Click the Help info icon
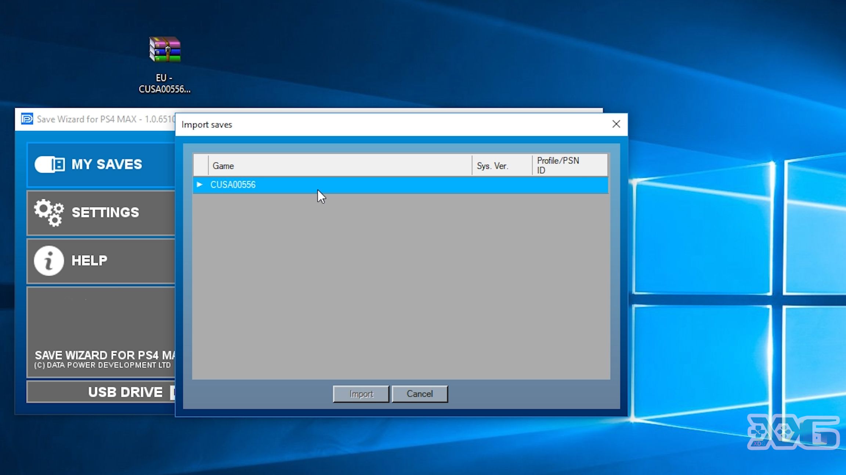 49,261
